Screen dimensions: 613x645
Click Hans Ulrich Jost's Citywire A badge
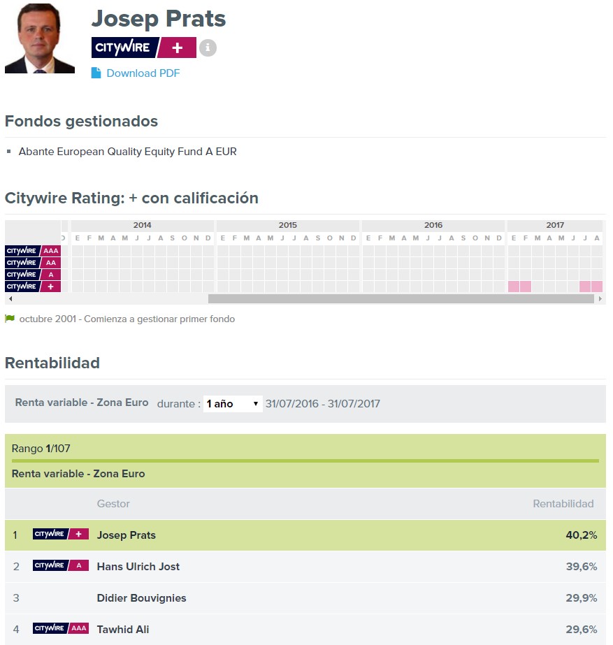tap(61, 565)
